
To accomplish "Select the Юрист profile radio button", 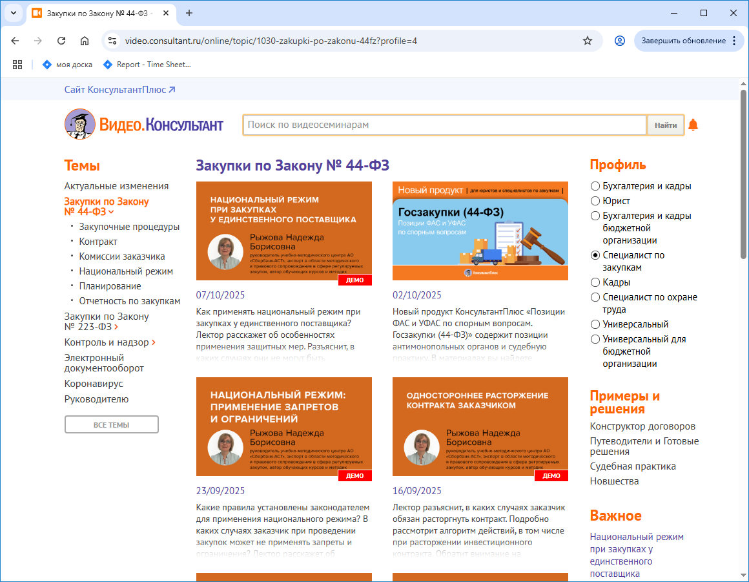I will coord(595,201).
